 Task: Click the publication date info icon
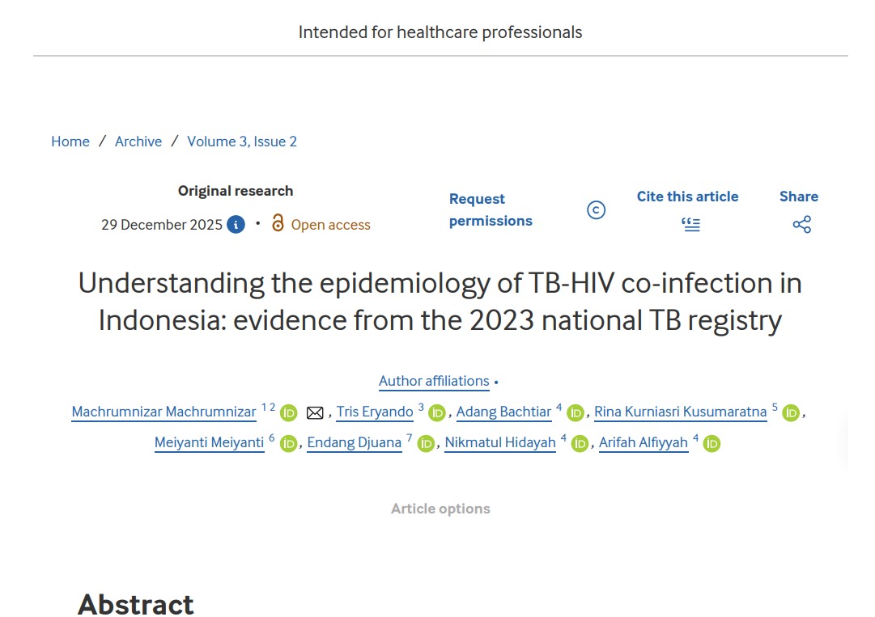point(236,225)
